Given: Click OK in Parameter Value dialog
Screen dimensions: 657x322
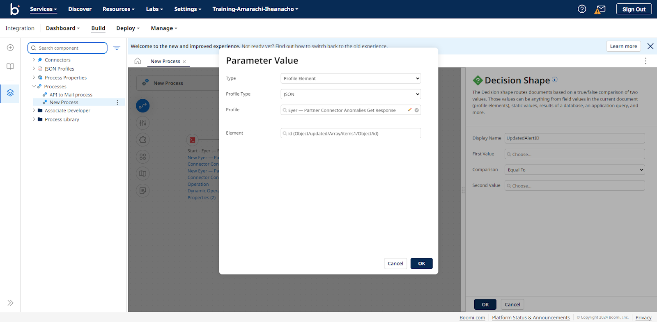Looking at the screenshot, I should 421,263.
